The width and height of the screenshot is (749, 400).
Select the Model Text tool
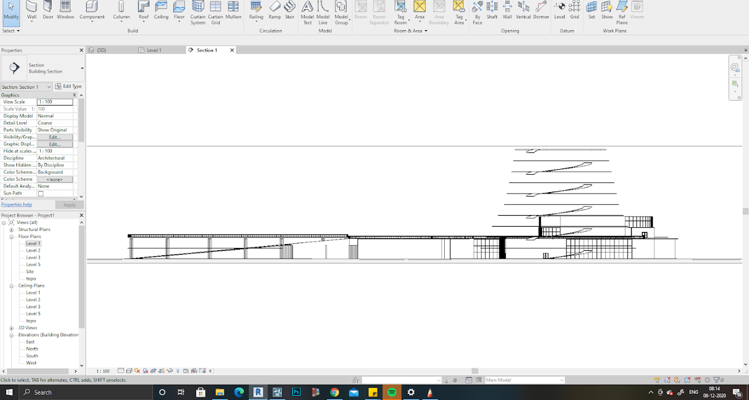click(307, 13)
